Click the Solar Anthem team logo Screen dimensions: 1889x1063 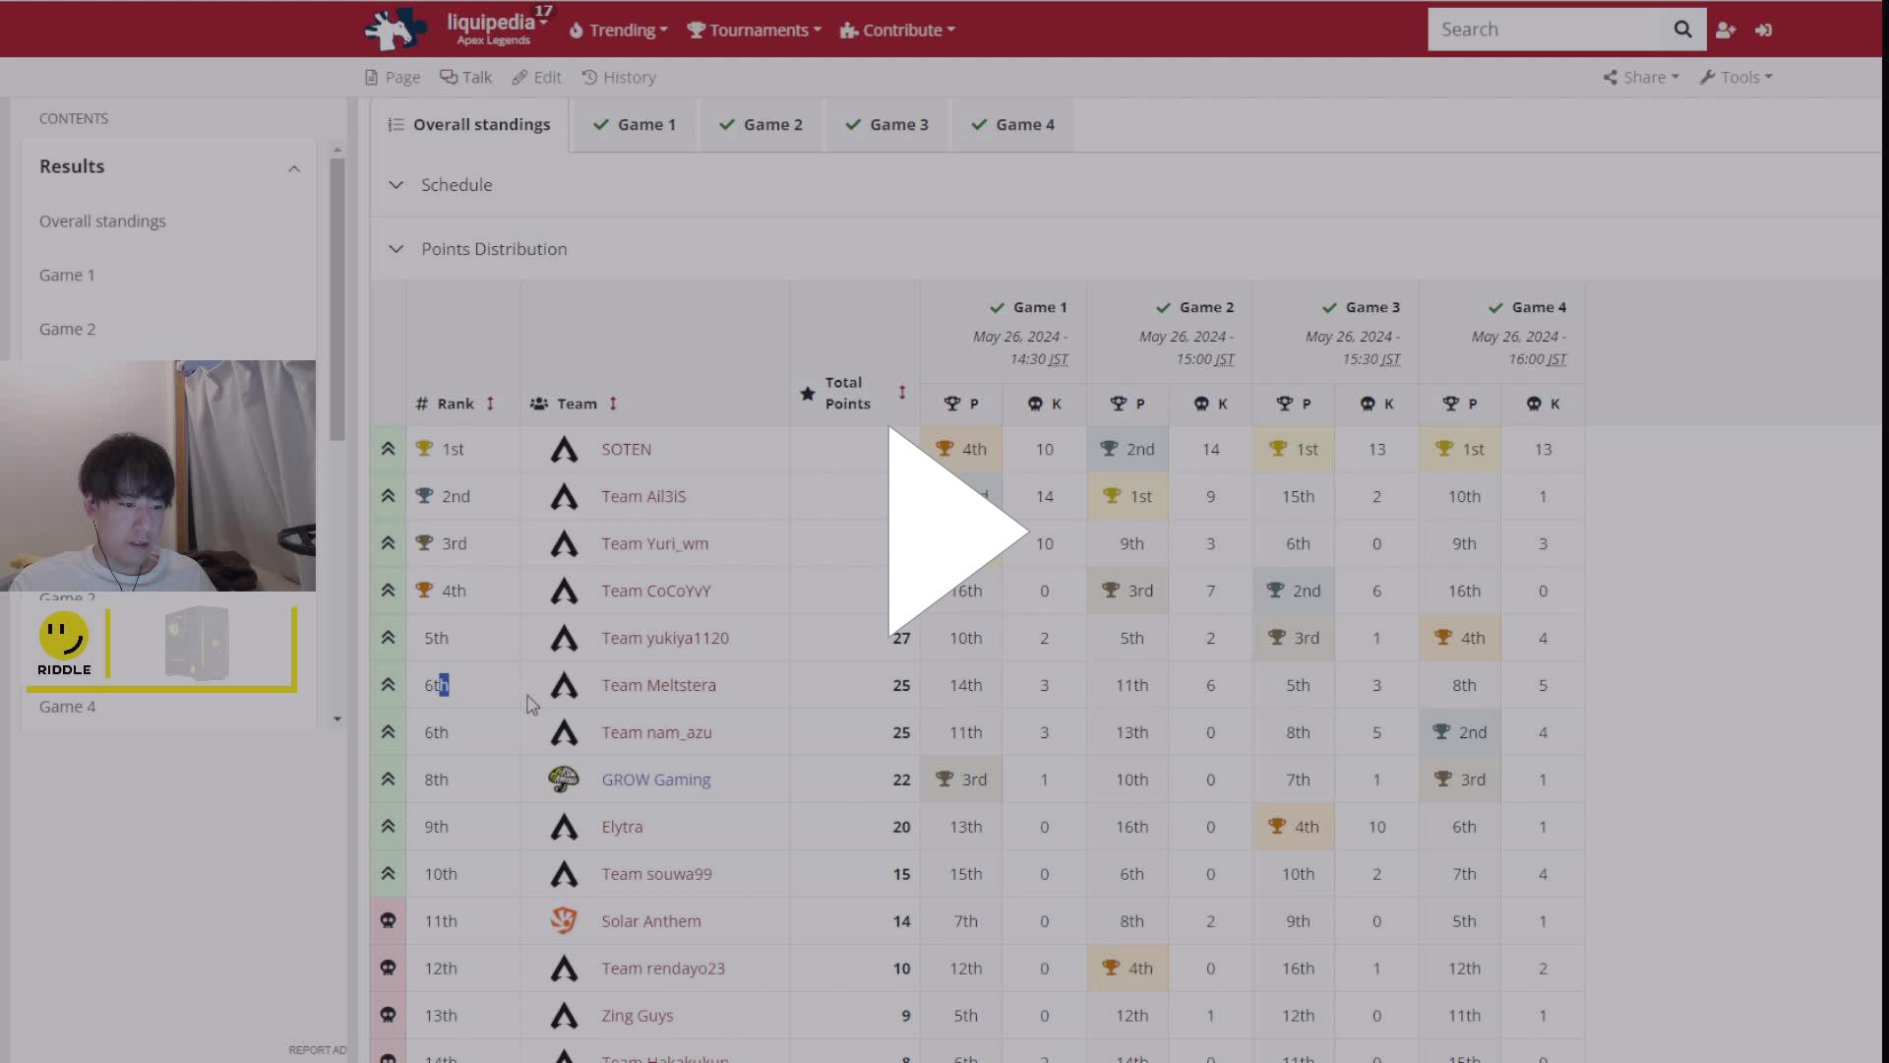563,921
